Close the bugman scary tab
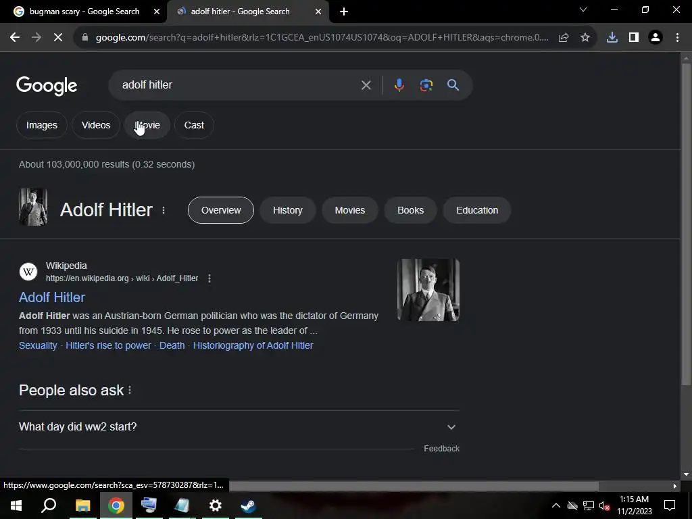The height and width of the screenshot is (519, 692). point(157,12)
